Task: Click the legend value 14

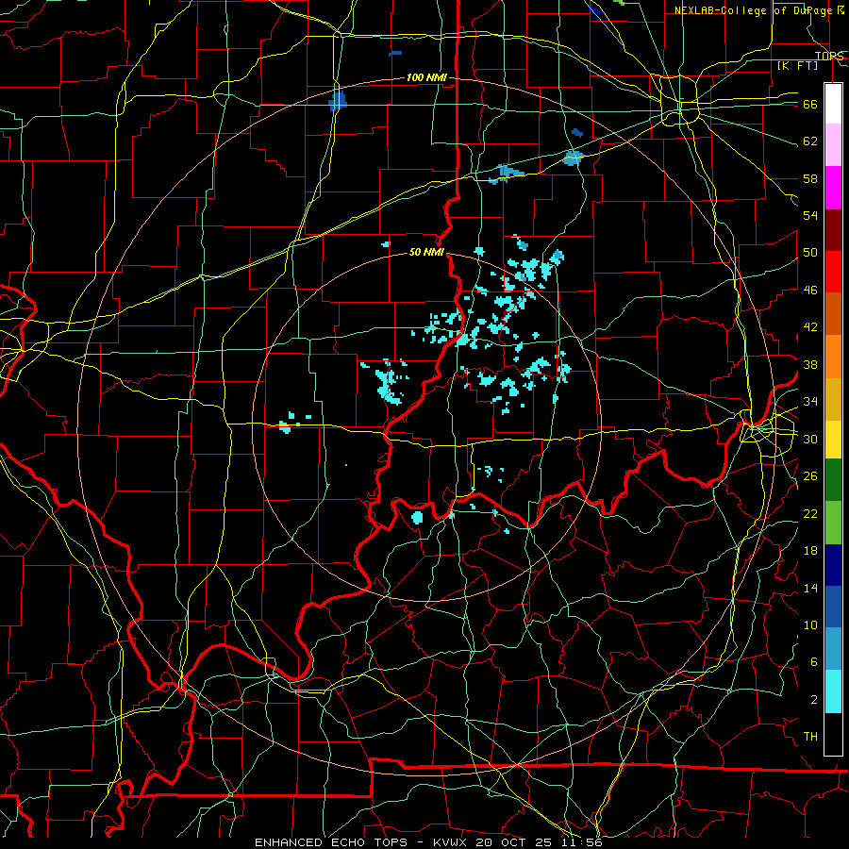Action: pyautogui.click(x=810, y=588)
